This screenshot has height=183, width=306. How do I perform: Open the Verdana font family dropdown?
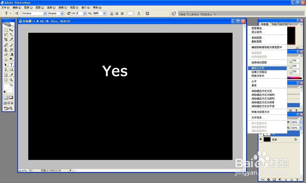(x=45, y=13)
